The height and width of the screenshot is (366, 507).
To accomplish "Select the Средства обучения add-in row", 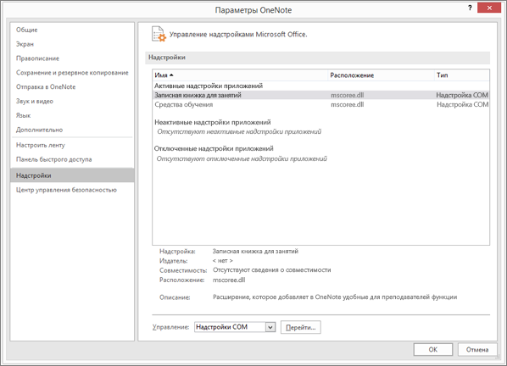I will point(320,104).
